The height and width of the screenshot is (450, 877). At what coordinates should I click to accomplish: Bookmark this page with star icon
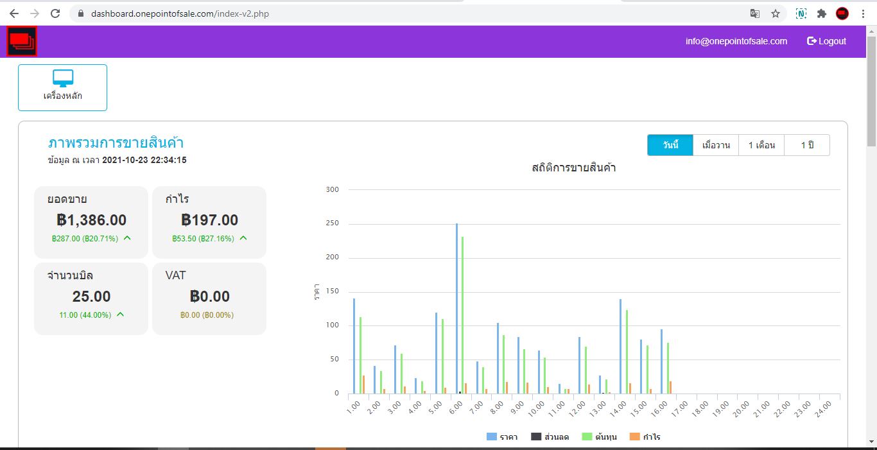click(776, 13)
